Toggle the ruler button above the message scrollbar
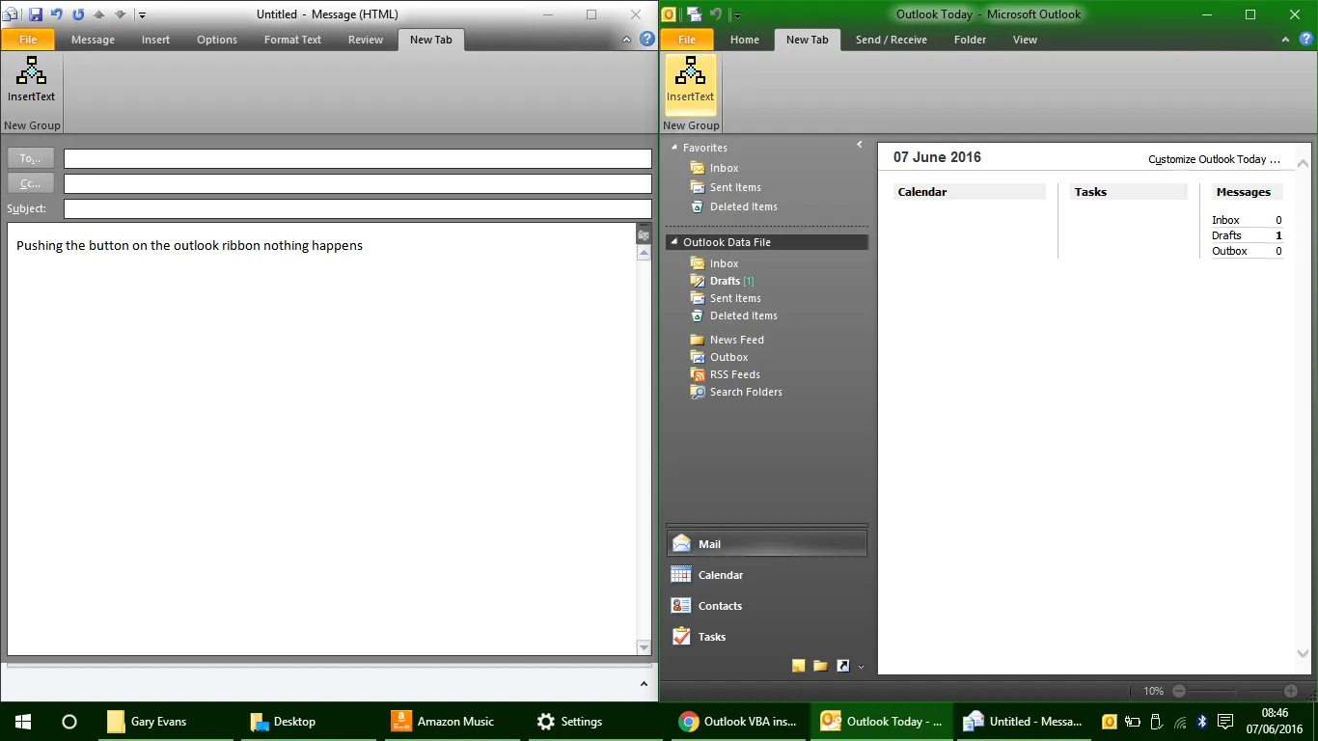The height and width of the screenshot is (741, 1318). [644, 234]
